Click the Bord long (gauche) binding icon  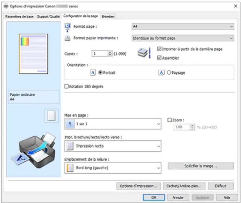point(70,168)
